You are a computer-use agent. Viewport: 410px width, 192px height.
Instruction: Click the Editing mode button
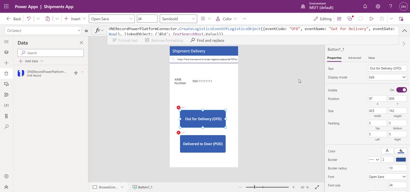click(x=323, y=19)
